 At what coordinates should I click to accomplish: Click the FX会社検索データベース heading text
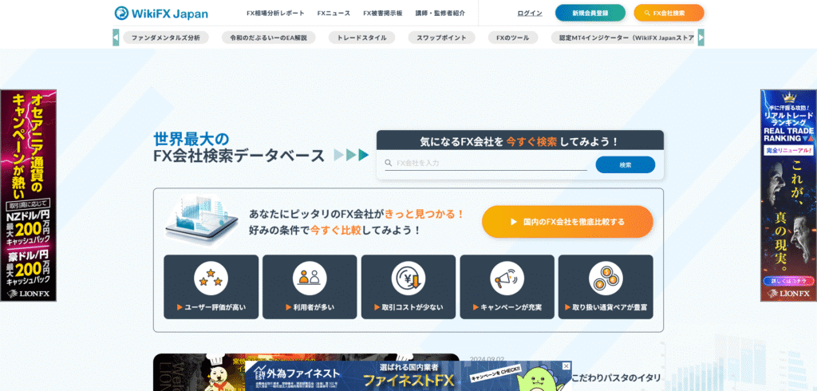pos(239,156)
